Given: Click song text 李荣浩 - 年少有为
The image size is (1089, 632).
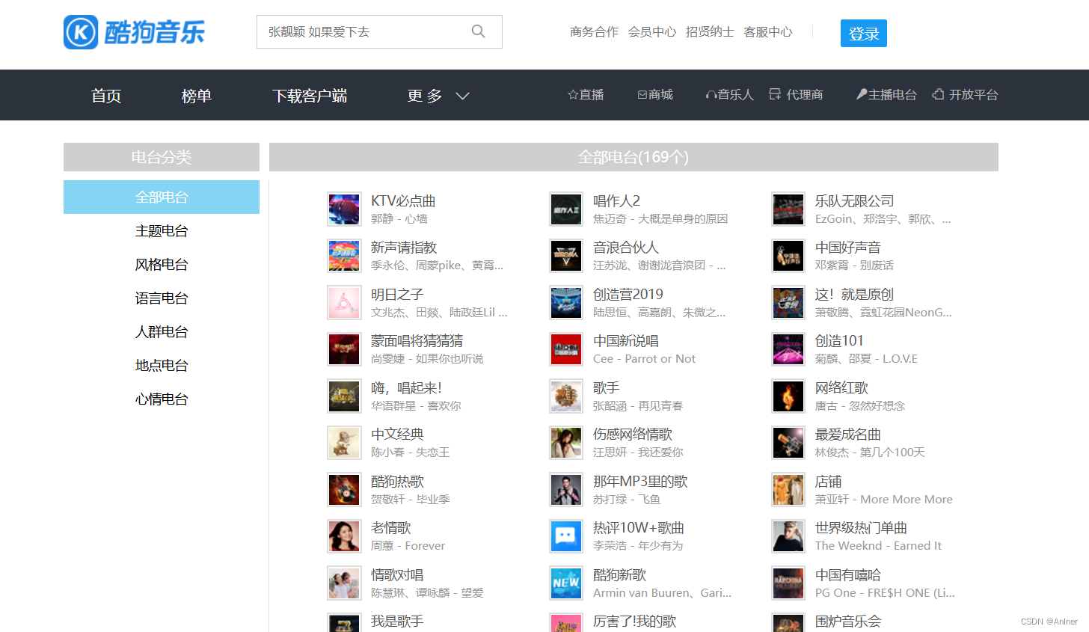Looking at the screenshot, I should [638, 545].
